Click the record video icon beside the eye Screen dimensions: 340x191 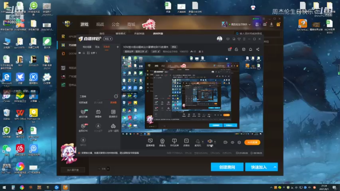click(x=225, y=142)
